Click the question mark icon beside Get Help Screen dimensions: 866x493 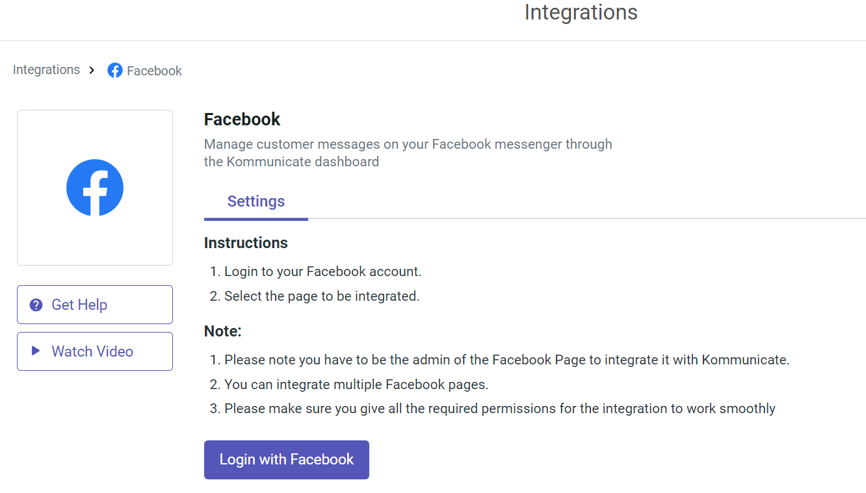click(x=36, y=305)
